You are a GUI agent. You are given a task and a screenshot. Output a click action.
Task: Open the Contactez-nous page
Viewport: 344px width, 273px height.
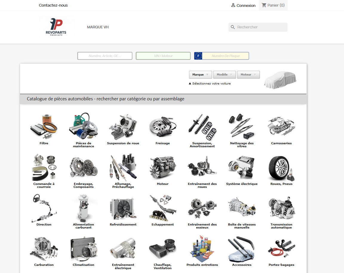[53, 5]
